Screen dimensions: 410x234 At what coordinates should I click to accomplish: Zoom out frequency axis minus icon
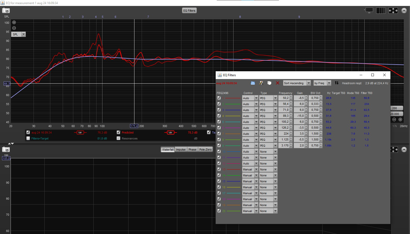tap(394, 119)
